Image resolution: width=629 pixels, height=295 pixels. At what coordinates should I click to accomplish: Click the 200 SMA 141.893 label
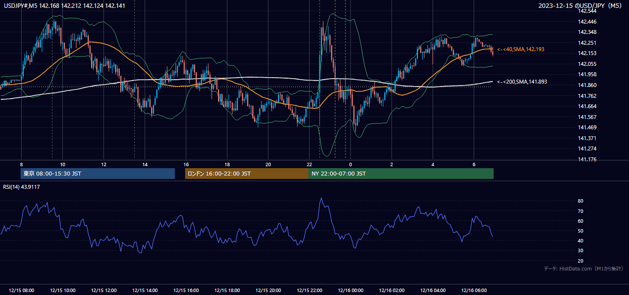coord(522,82)
